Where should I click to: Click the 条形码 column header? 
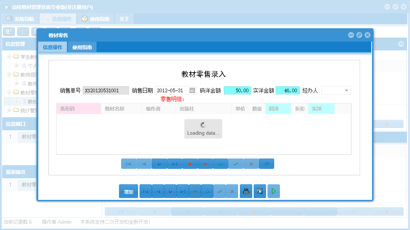[78, 108]
